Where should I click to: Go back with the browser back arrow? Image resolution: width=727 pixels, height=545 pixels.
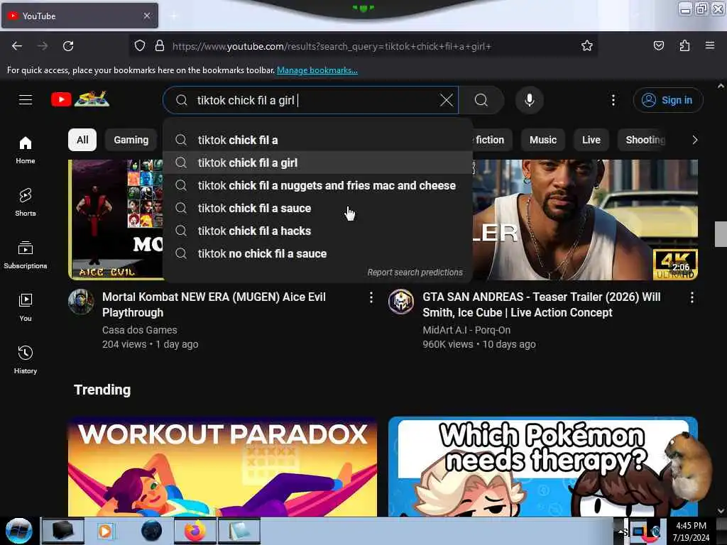pos(17,46)
